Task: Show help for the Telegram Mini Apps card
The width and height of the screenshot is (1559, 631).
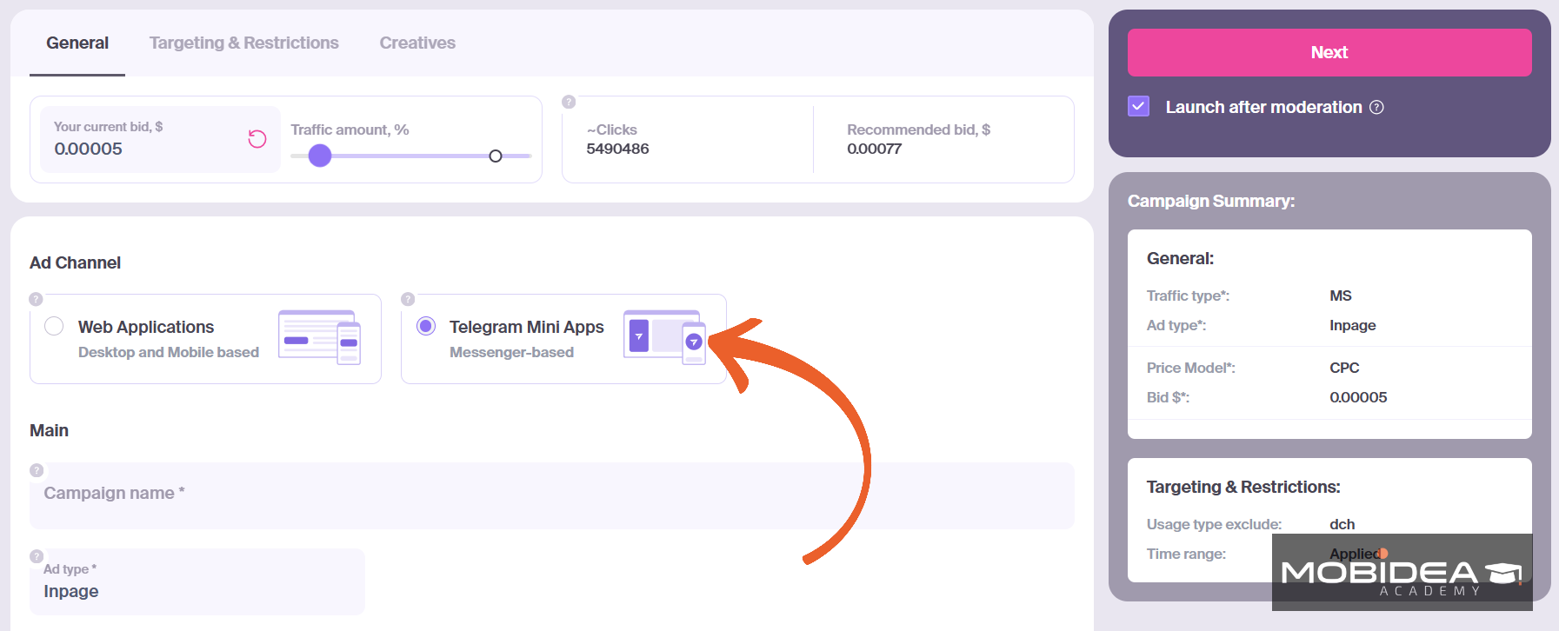Action: tap(408, 299)
